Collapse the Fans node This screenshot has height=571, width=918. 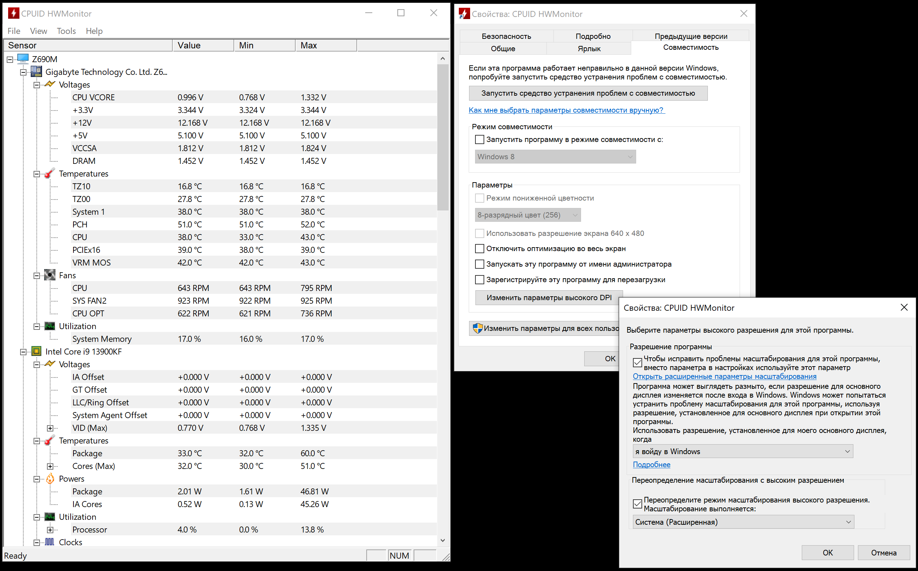pos(37,275)
